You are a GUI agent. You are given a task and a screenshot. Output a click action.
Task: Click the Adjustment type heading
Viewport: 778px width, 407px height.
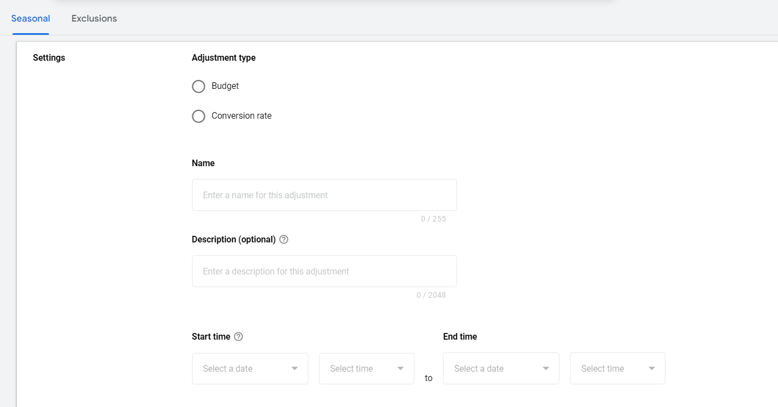[x=223, y=58]
